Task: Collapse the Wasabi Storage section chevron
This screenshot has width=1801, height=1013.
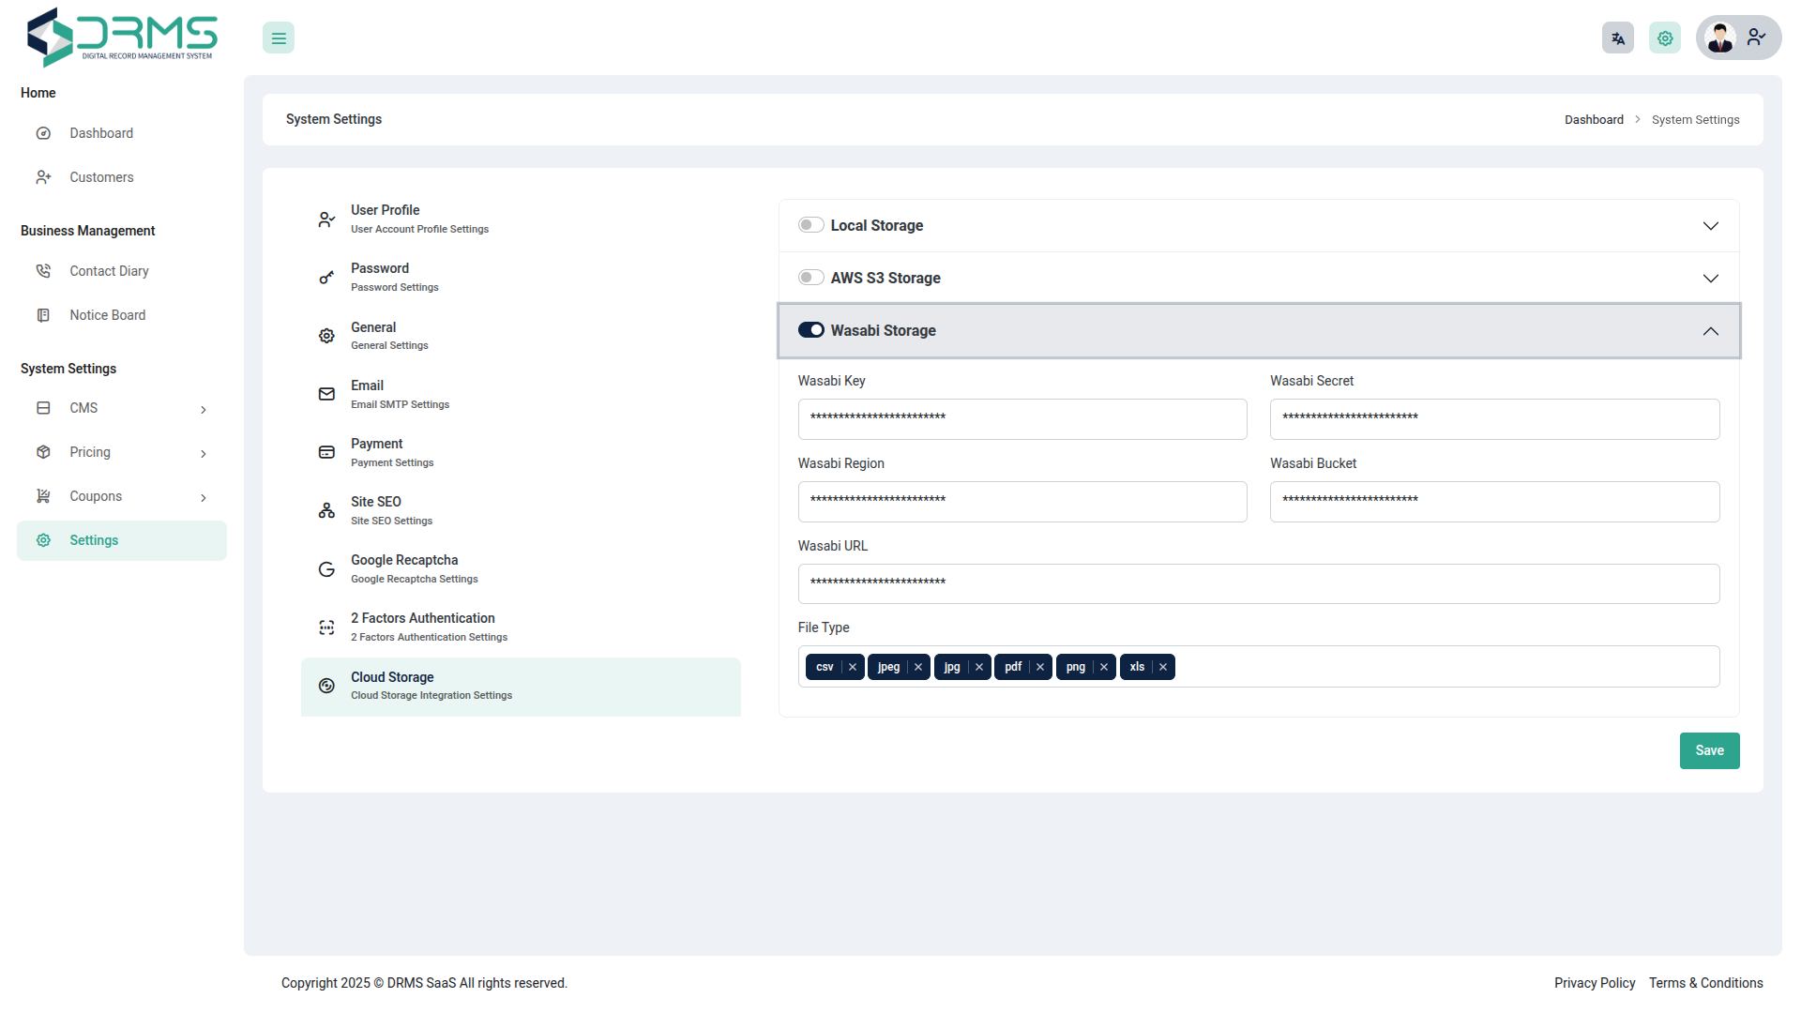Action: [x=1710, y=331]
